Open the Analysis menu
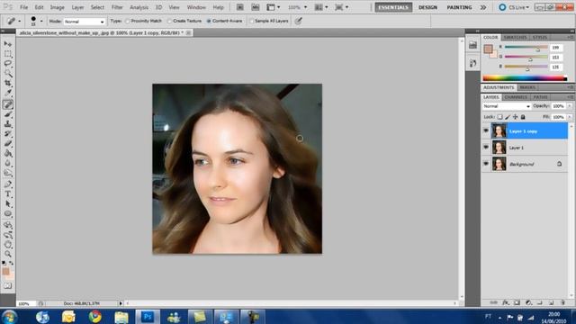The height and width of the screenshot is (324, 576). (139, 7)
